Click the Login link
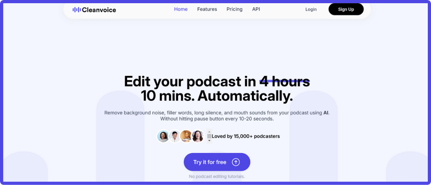The image size is (431, 185). pos(311,9)
